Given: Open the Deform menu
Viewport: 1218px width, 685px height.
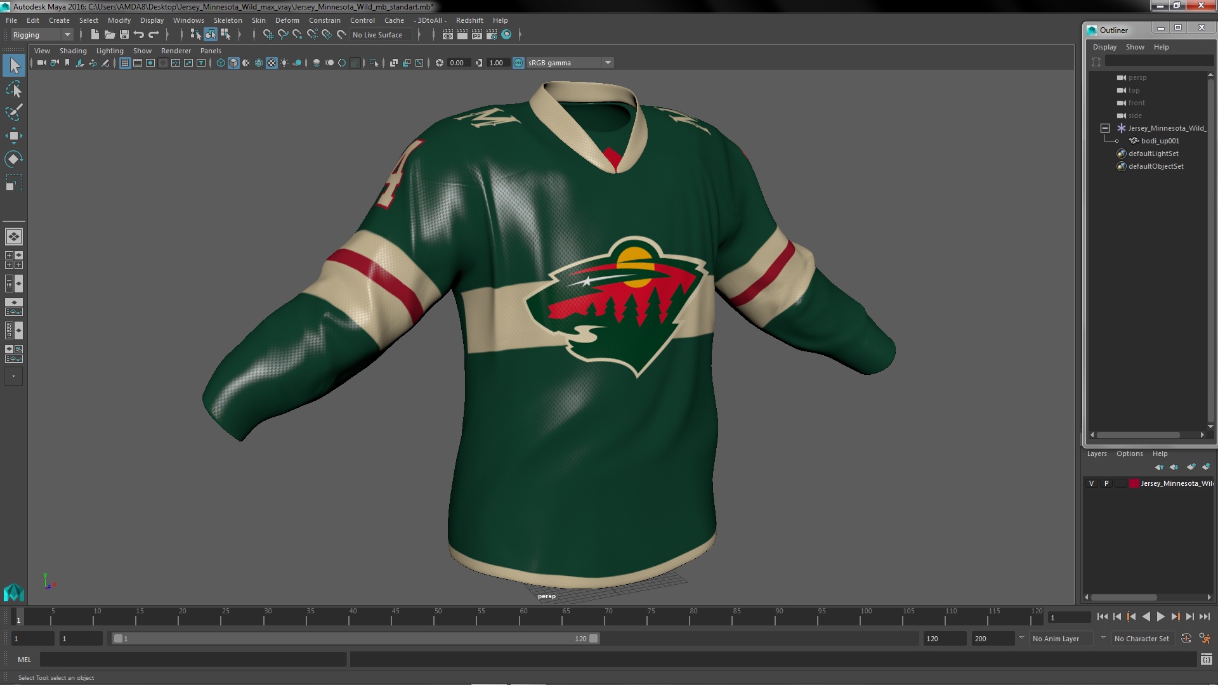Looking at the screenshot, I should tap(287, 20).
